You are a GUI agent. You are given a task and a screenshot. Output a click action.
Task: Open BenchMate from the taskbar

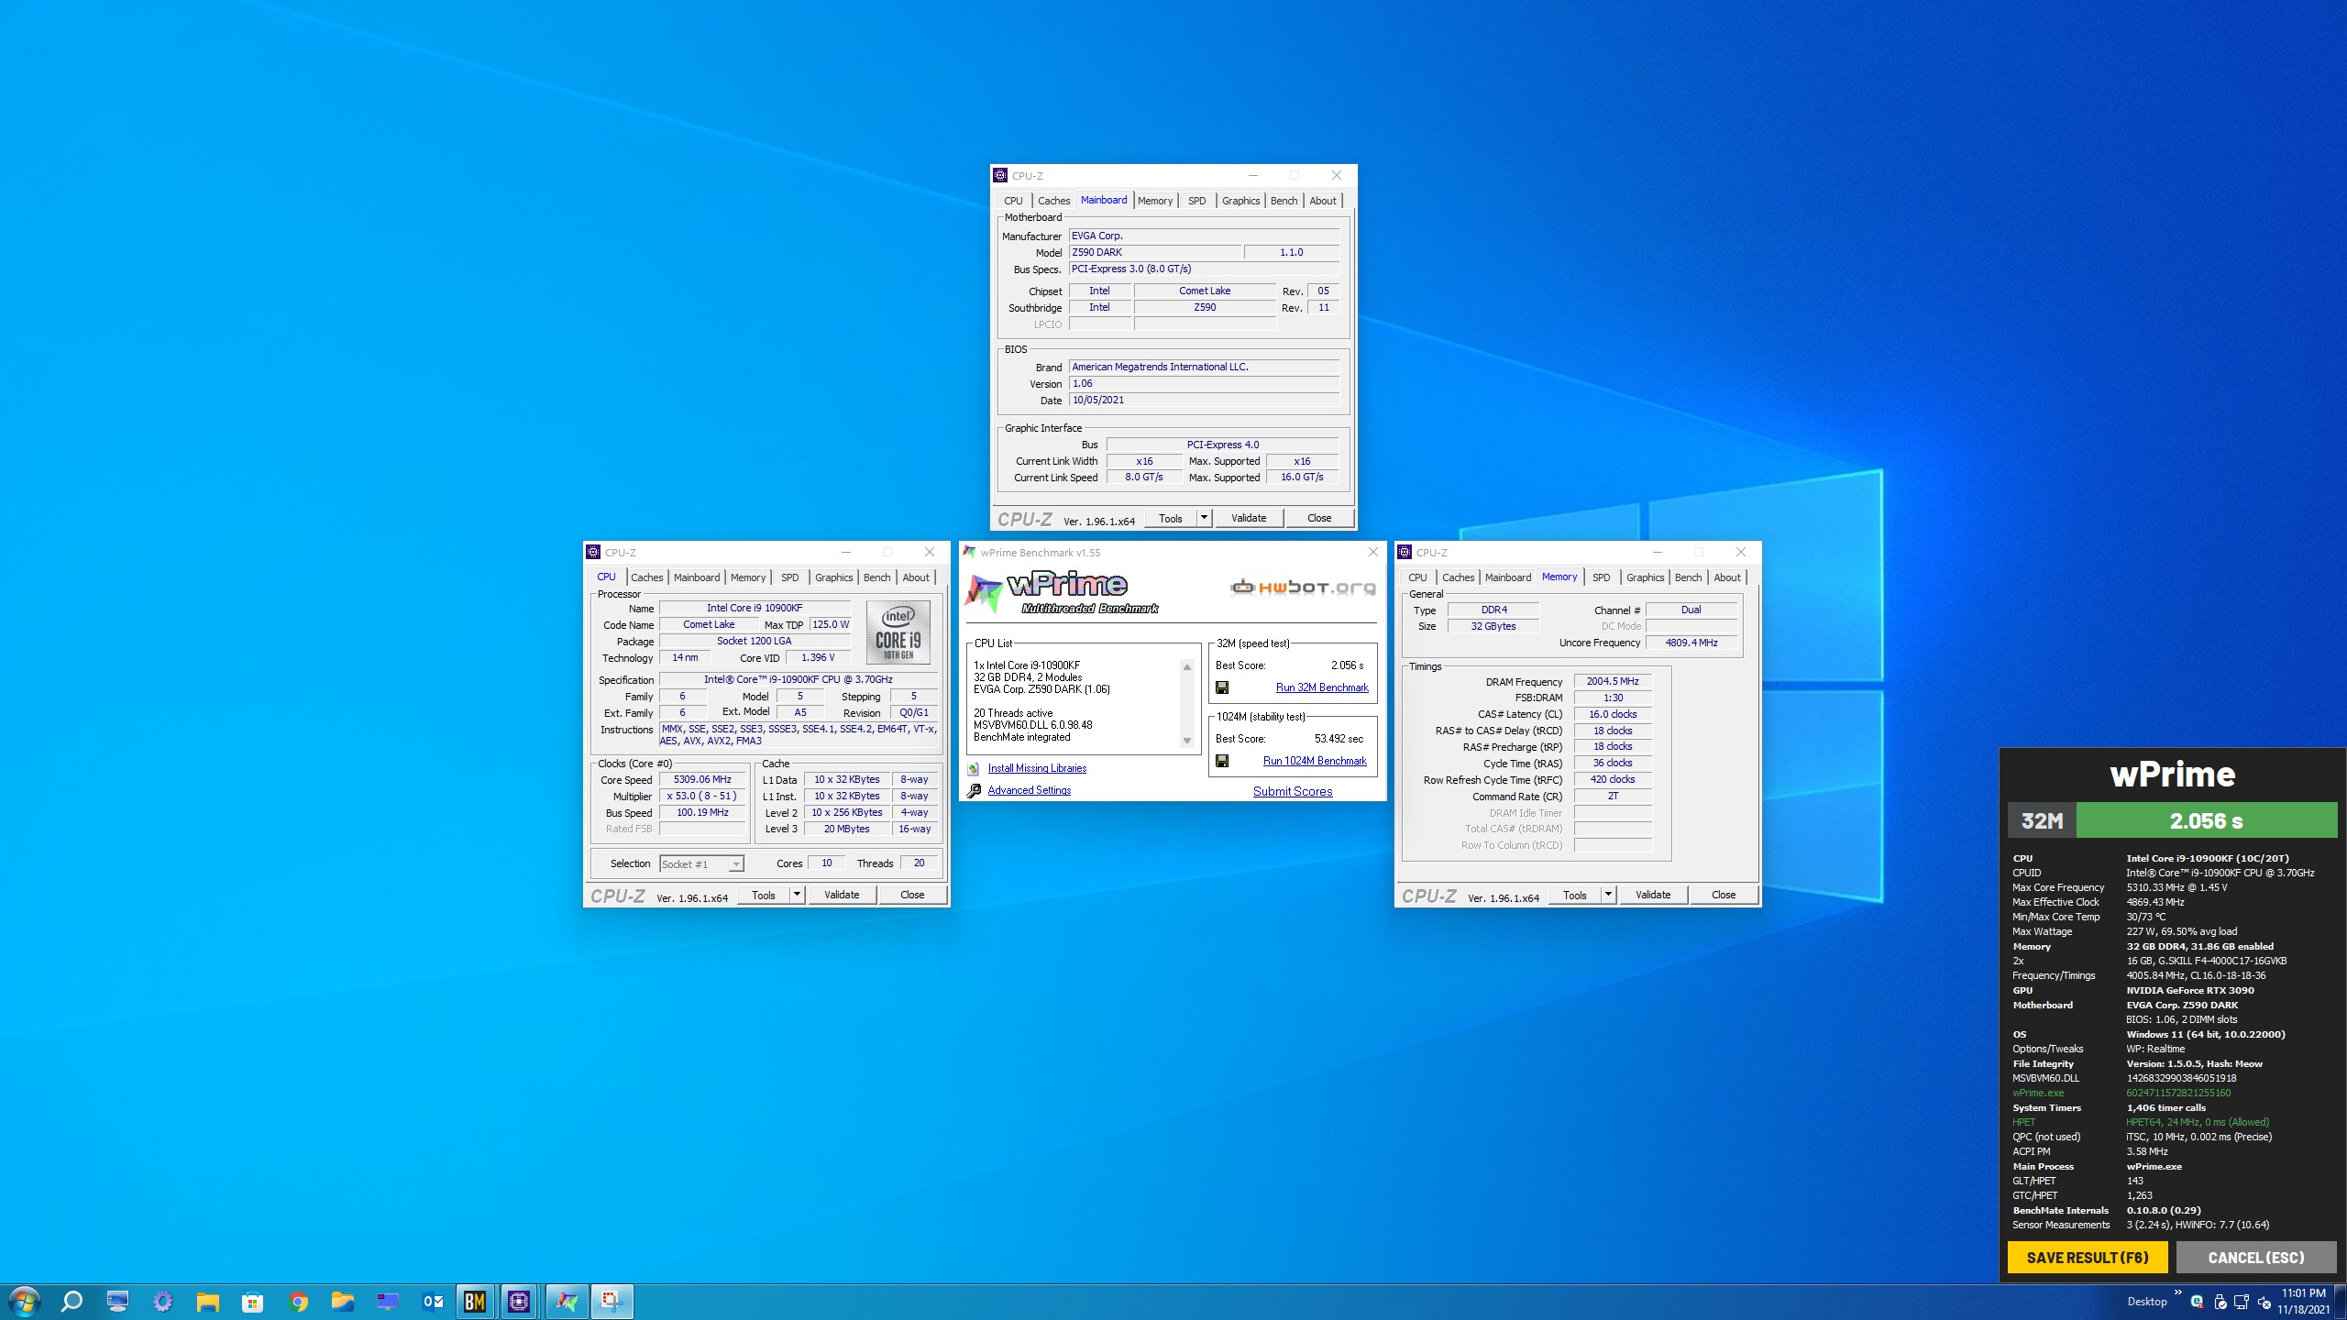pos(475,1301)
